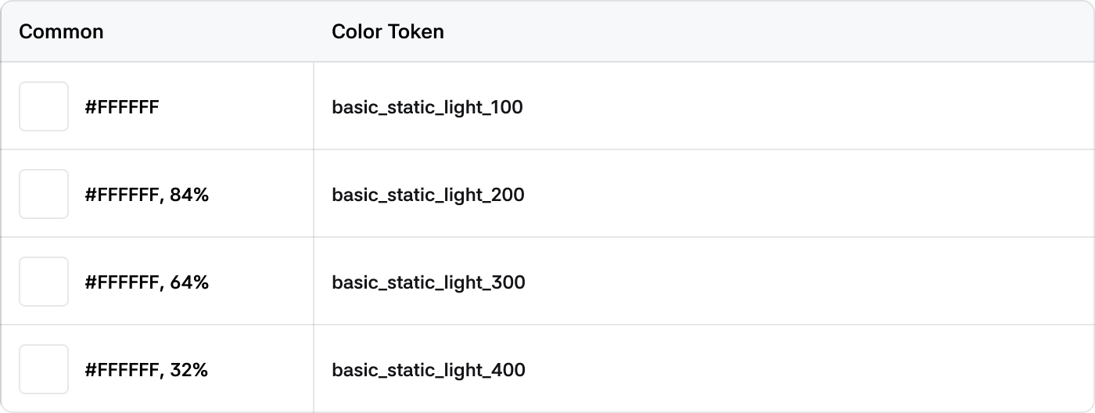The image size is (1095, 413).
Task: Select the swatch beside #FFFFFF, 84%
Action: [x=44, y=194]
